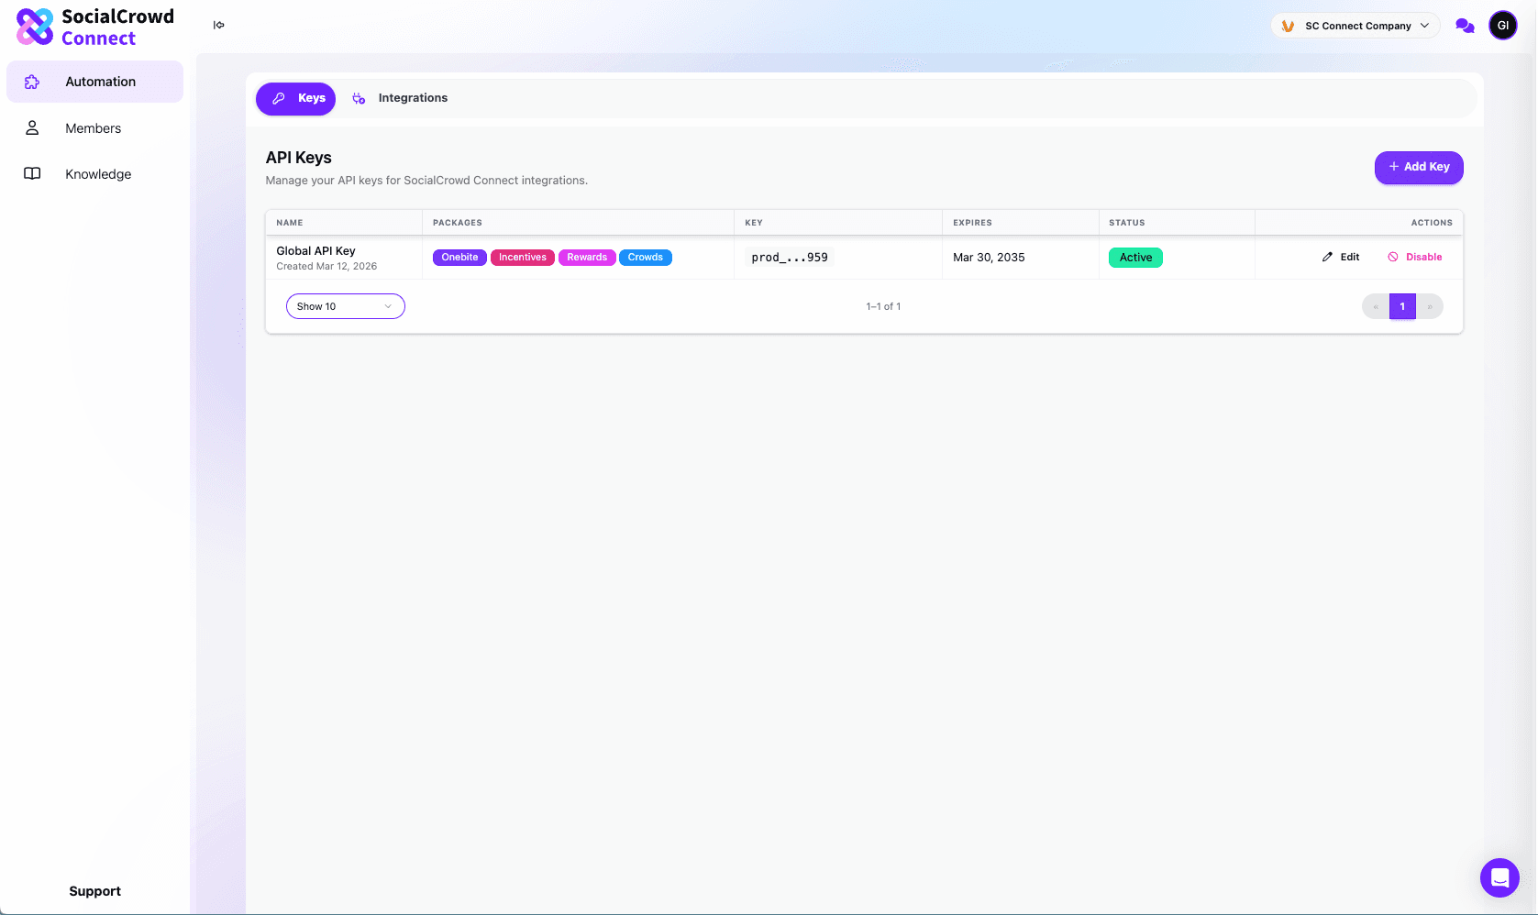Viewport: 1538px width, 915px height.
Task: Click the 1–1 of 1 count text
Action: pos(883,306)
